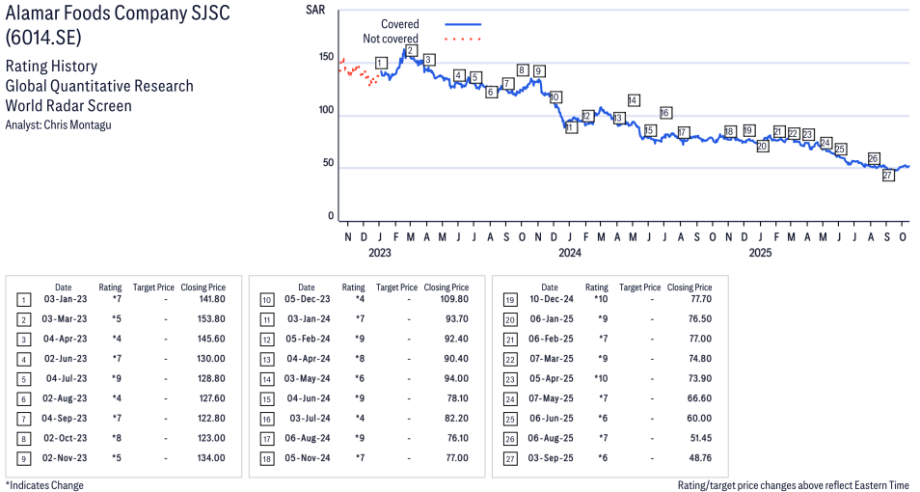The height and width of the screenshot is (492, 920).
Task: Select the number 18 box in the table
Action: 266,458
